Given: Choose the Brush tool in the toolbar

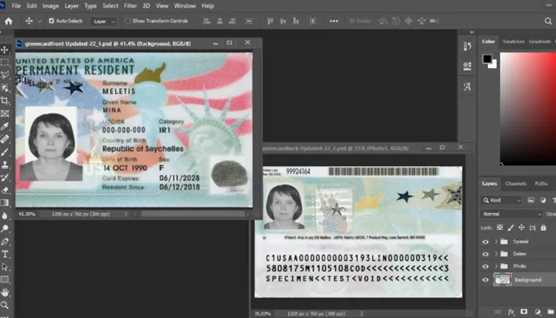Looking at the screenshot, I should [x=4, y=152].
